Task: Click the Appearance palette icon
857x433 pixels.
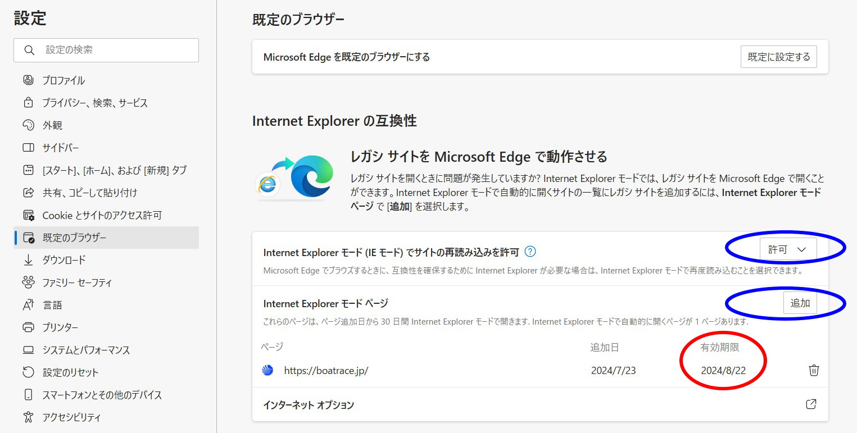Action: click(x=28, y=125)
